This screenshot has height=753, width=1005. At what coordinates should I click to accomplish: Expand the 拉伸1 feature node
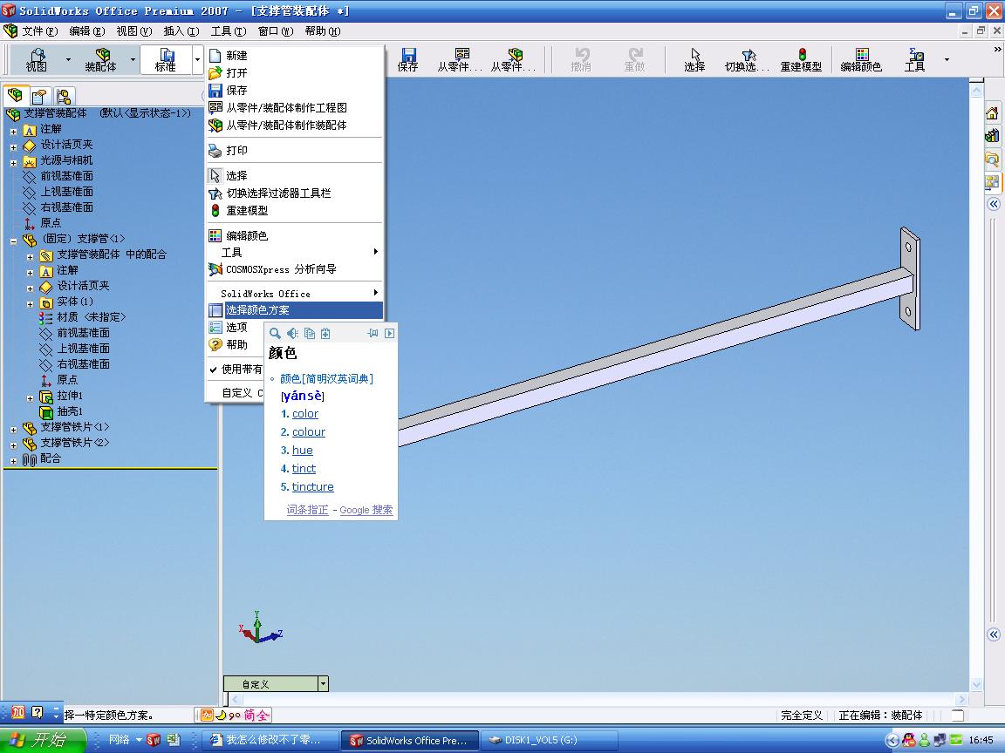click(31, 398)
